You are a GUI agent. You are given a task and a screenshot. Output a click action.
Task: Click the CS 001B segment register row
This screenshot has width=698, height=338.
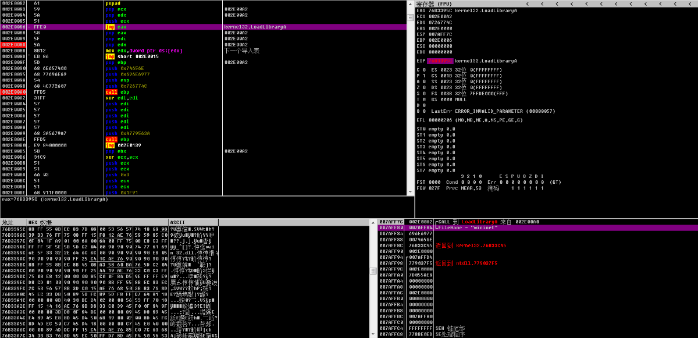460,76
